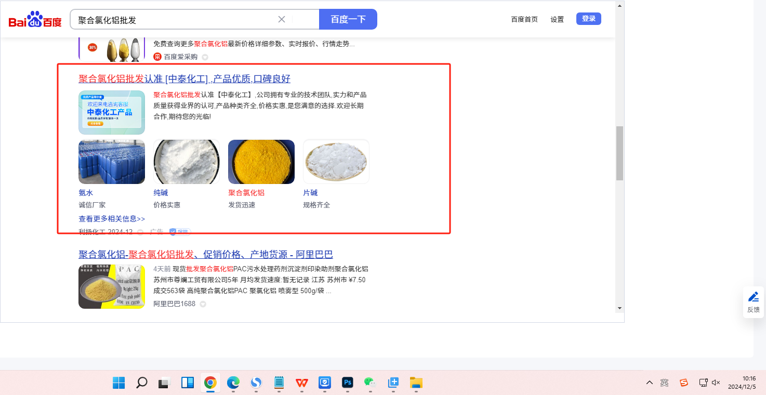
Task: Click 查看更多相关信息>> link
Action: [x=112, y=219]
